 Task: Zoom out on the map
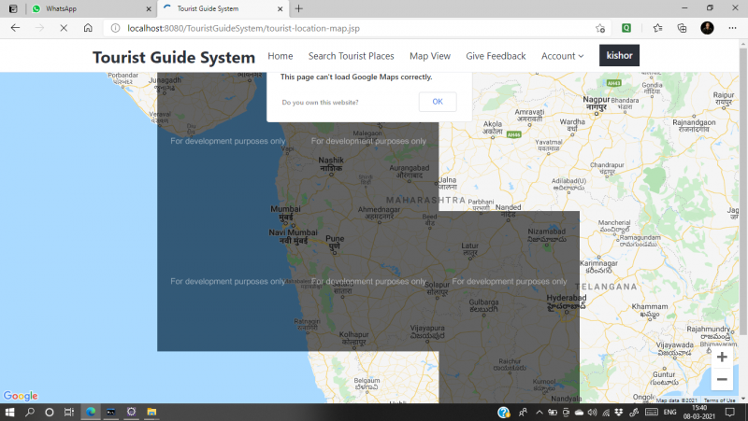tap(722, 379)
